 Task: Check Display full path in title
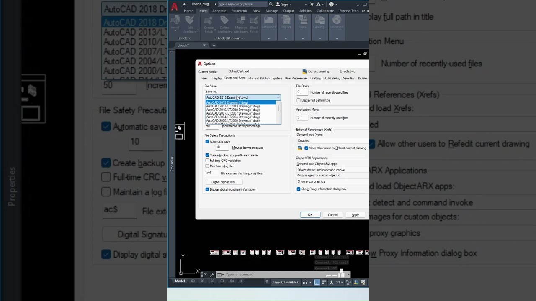[x=299, y=100]
